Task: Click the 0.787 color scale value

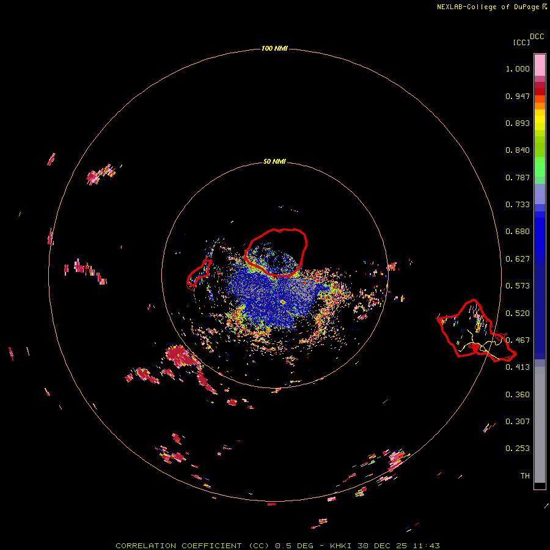Action: coord(518,177)
